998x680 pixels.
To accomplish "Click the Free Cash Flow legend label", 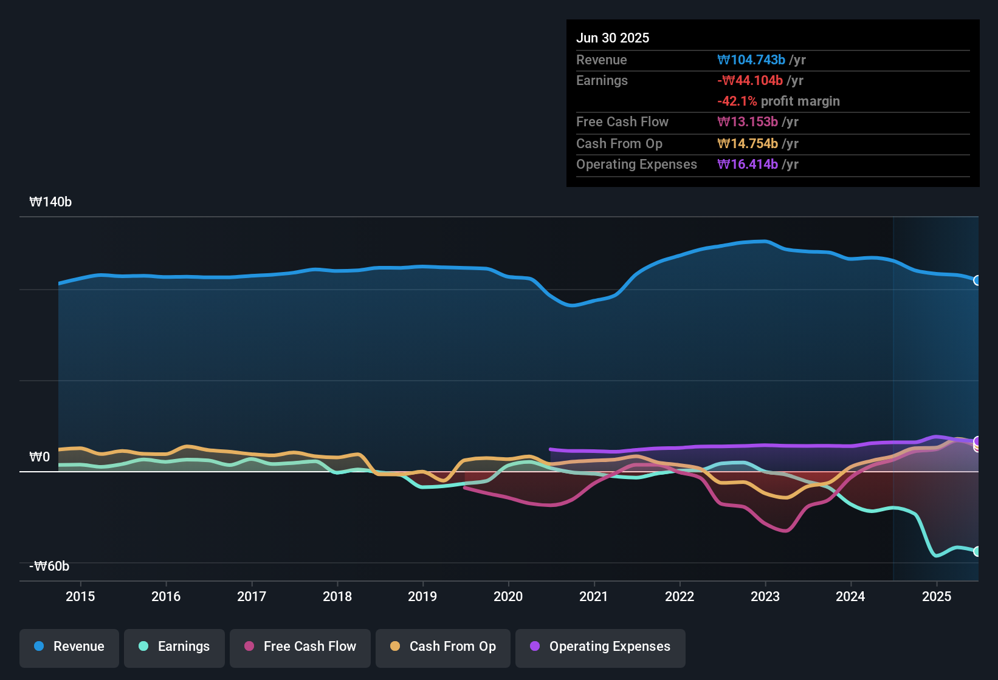I will (x=310, y=647).
